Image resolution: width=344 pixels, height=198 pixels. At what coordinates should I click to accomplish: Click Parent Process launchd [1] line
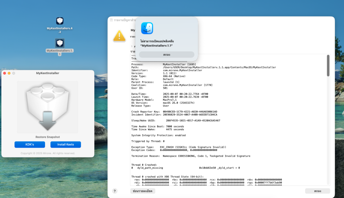155,82
